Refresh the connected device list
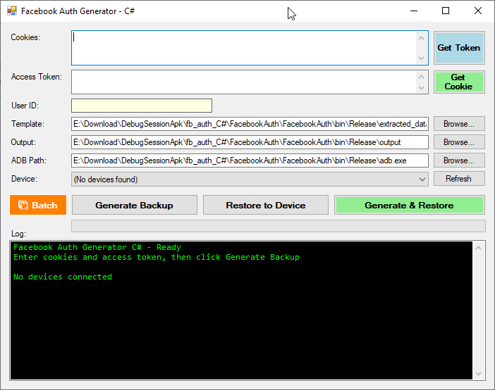Image resolution: width=495 pixels, height=390 pixels. [x=458, y=179]
